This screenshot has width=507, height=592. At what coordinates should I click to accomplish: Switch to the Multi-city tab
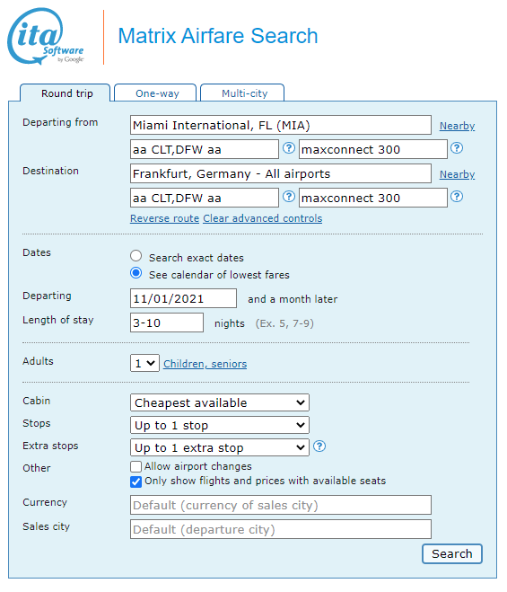pyautogui.click(x=242, y=93)
